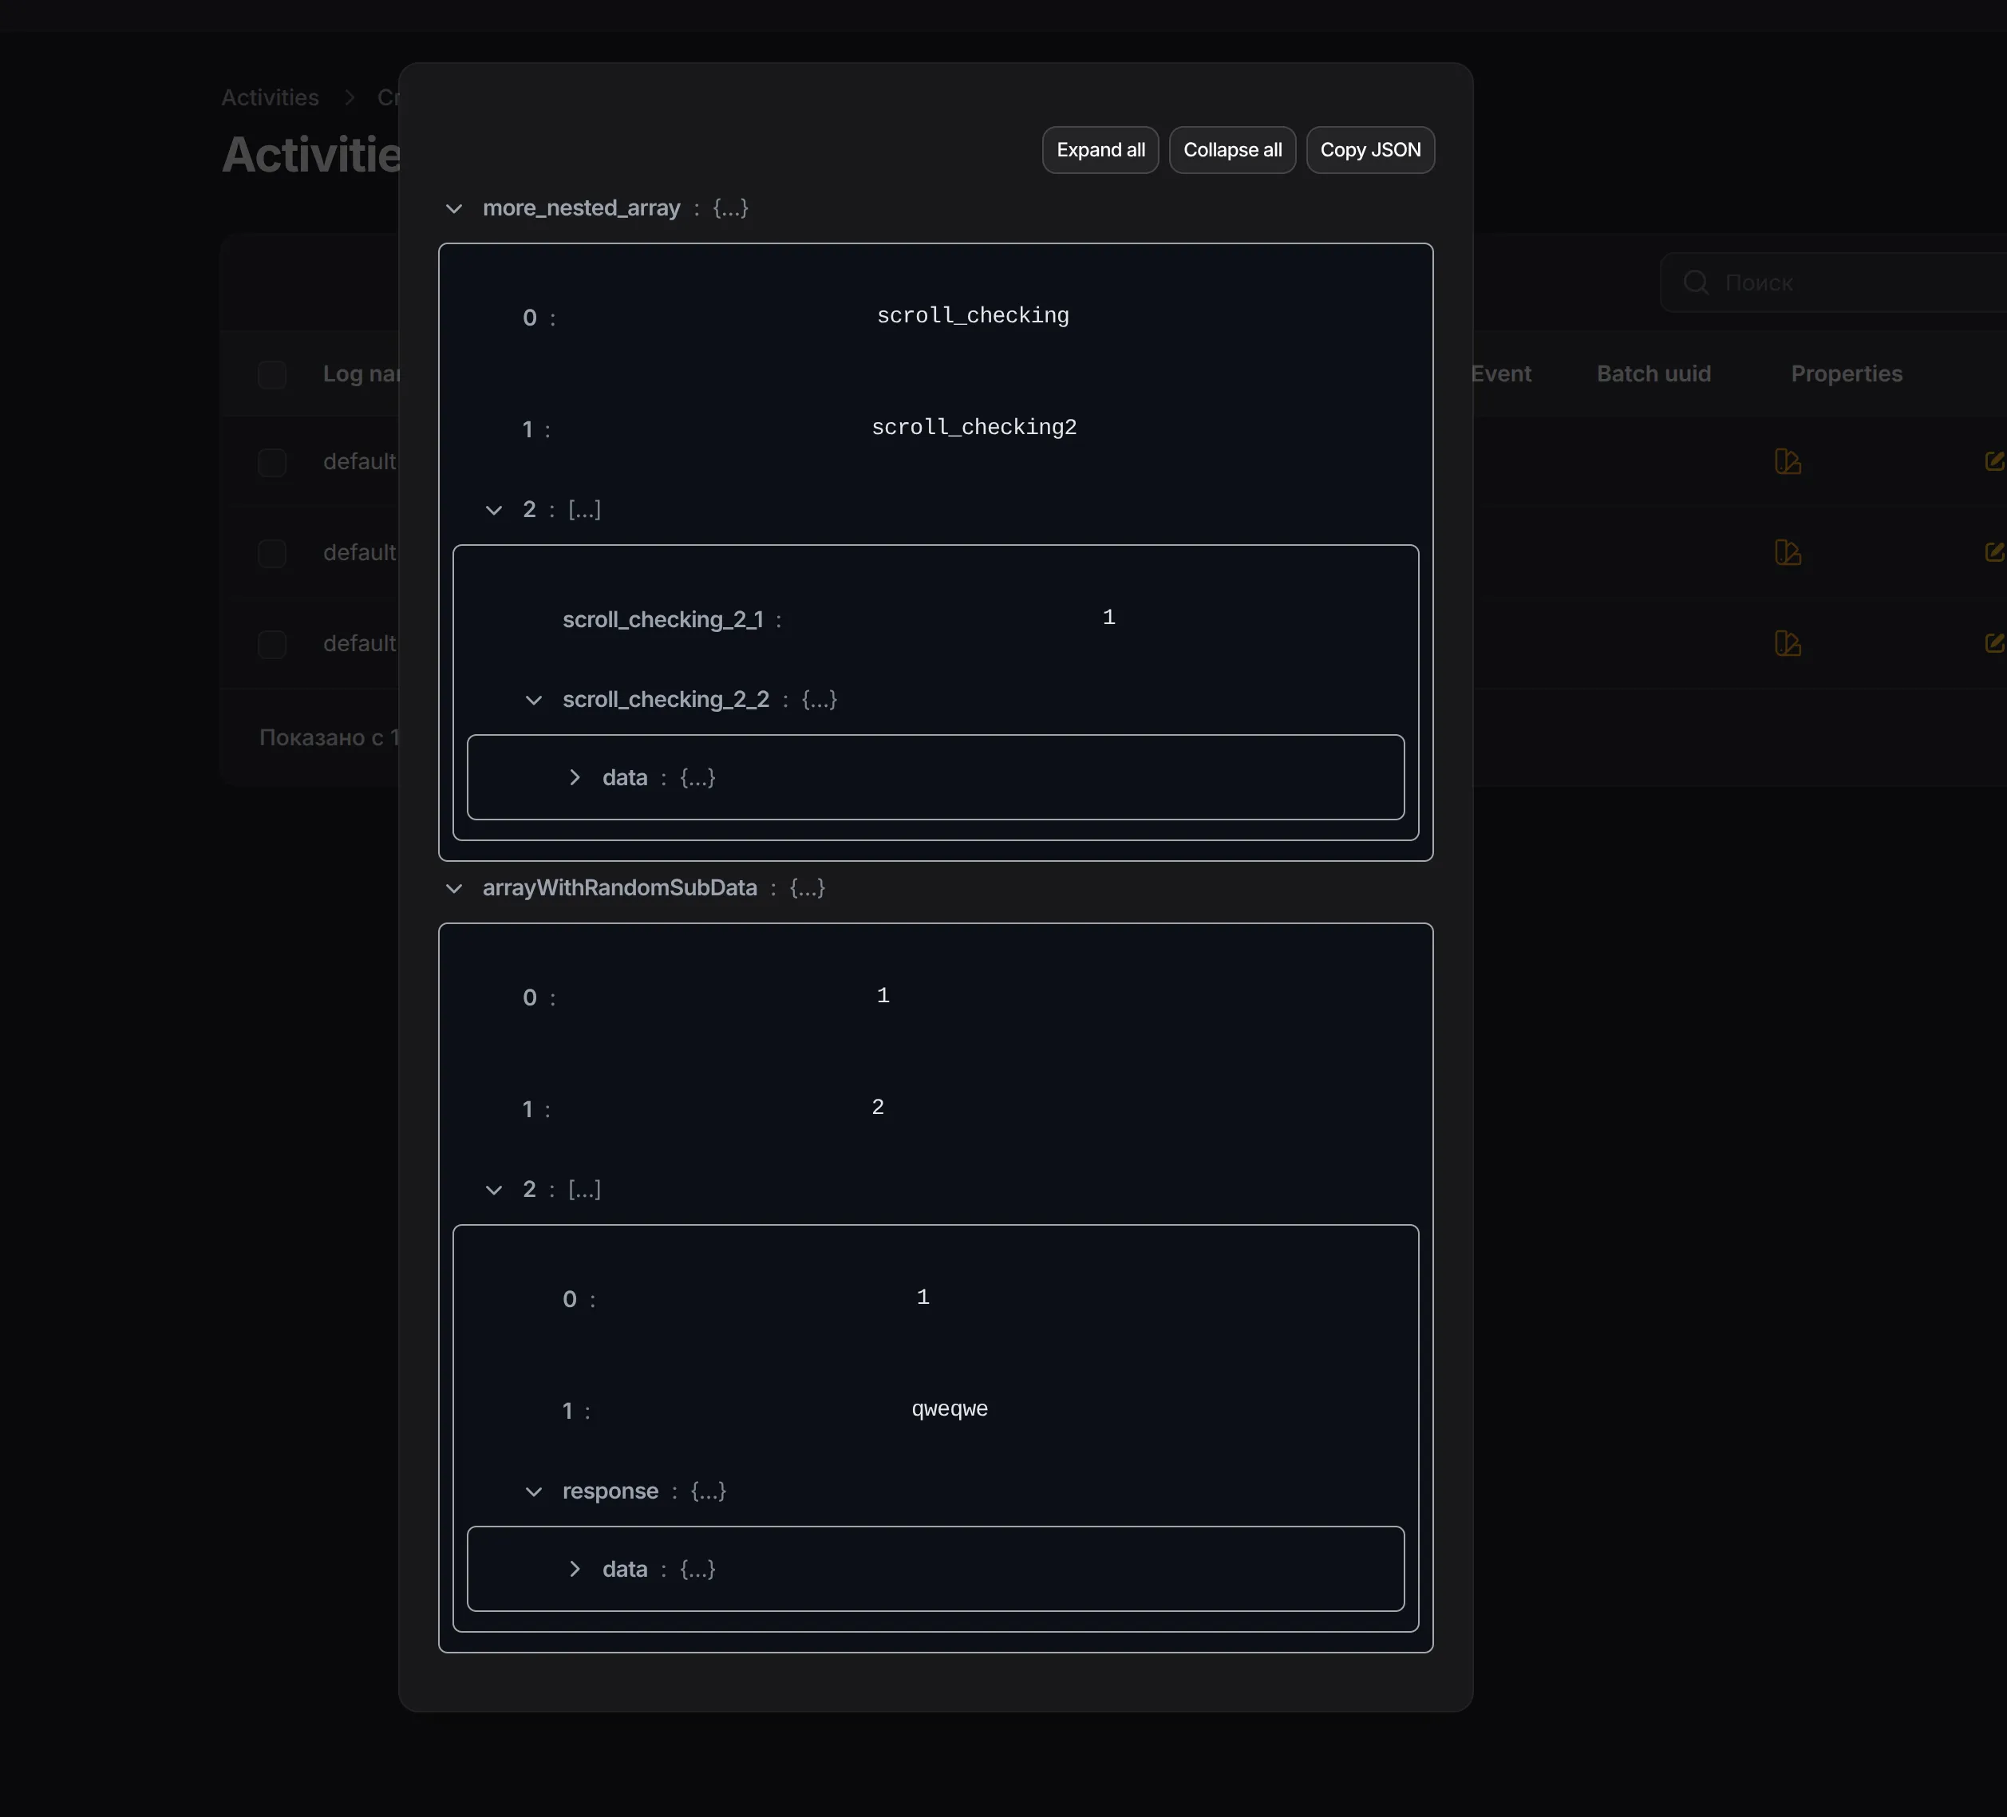2007x1817 pixels.
Task: Toggle the select-all checkbox in table header
Action: pos(272,375)
